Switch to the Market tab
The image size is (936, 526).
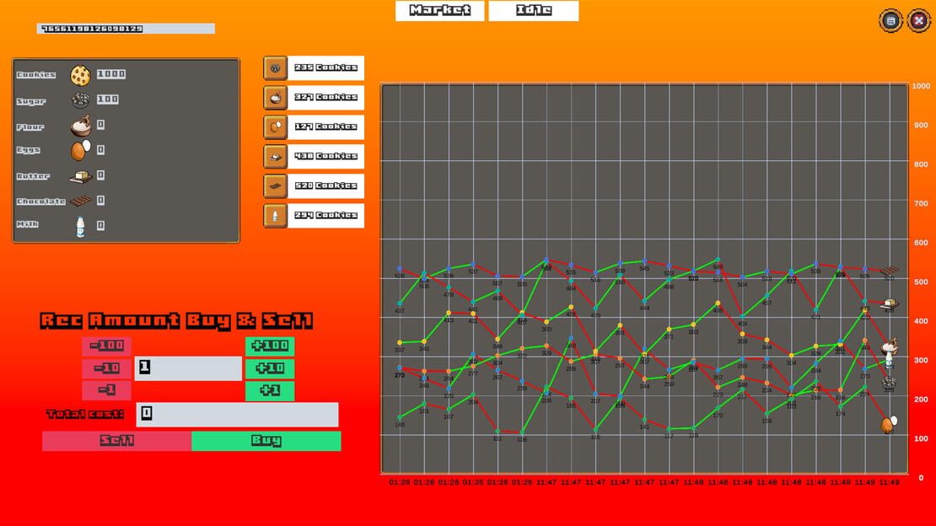pyautogui.click(x=440, y=11)
